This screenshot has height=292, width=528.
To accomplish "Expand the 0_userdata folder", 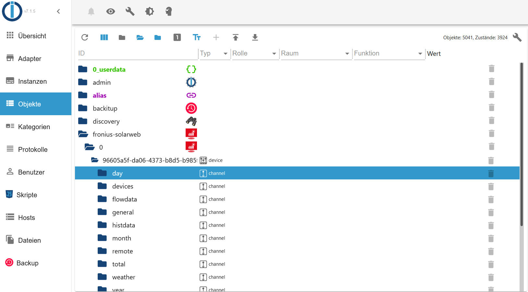I will coord(83,69).
